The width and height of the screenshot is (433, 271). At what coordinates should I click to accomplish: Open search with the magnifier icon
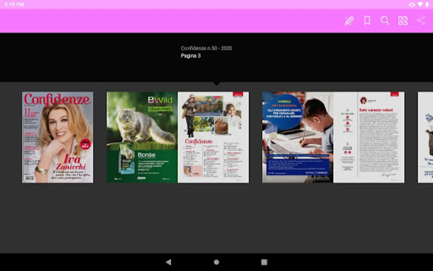[x=385, y=20]
